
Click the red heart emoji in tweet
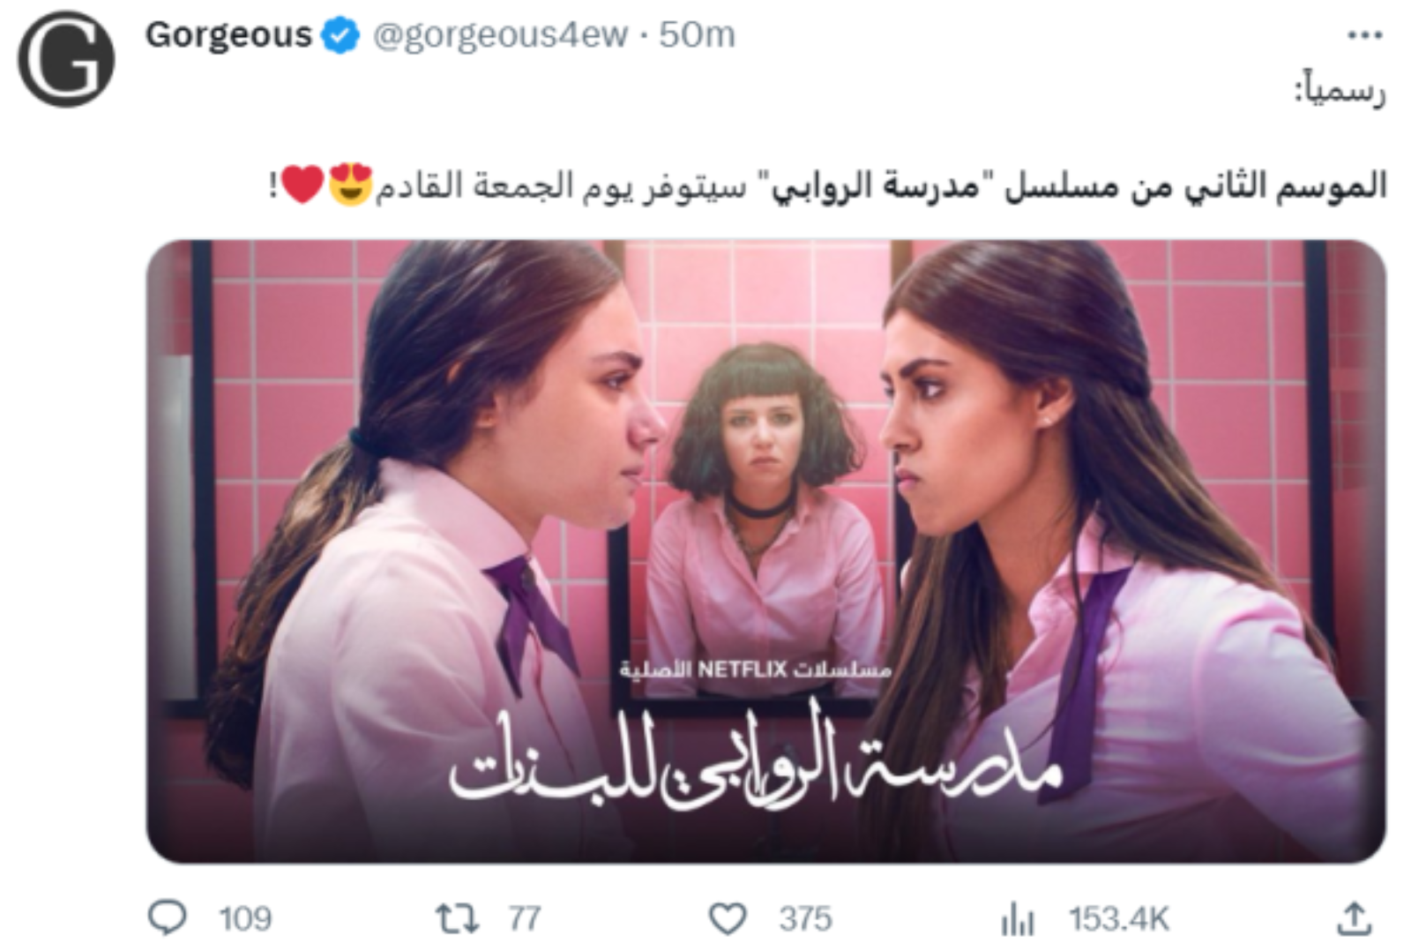coord(303,184)
